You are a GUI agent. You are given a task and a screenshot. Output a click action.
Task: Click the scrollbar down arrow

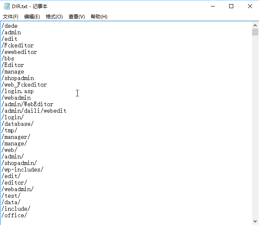(x=255, y=221)
